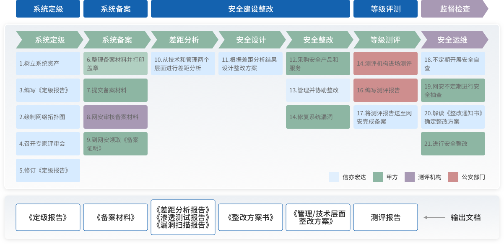Select step 13.管理并协助整改
The image size is (504, 244).
[x=318, y=90]
